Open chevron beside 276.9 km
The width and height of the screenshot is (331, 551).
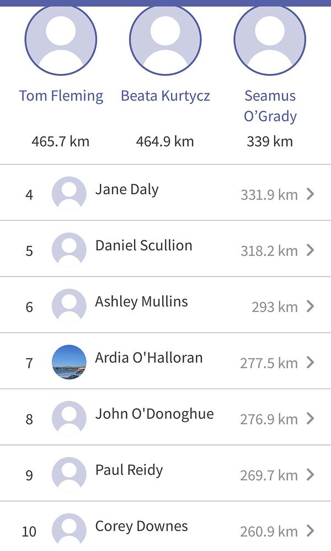pos(311,418)
